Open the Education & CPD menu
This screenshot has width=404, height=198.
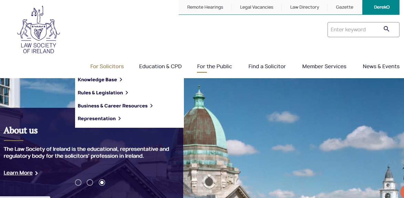coord(160,66)
